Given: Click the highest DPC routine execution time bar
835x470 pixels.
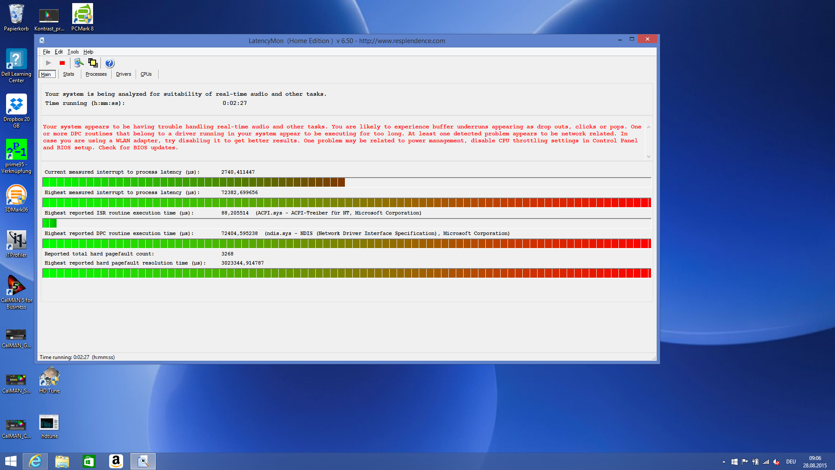Looking at the screenshot, I should point(347,243).
